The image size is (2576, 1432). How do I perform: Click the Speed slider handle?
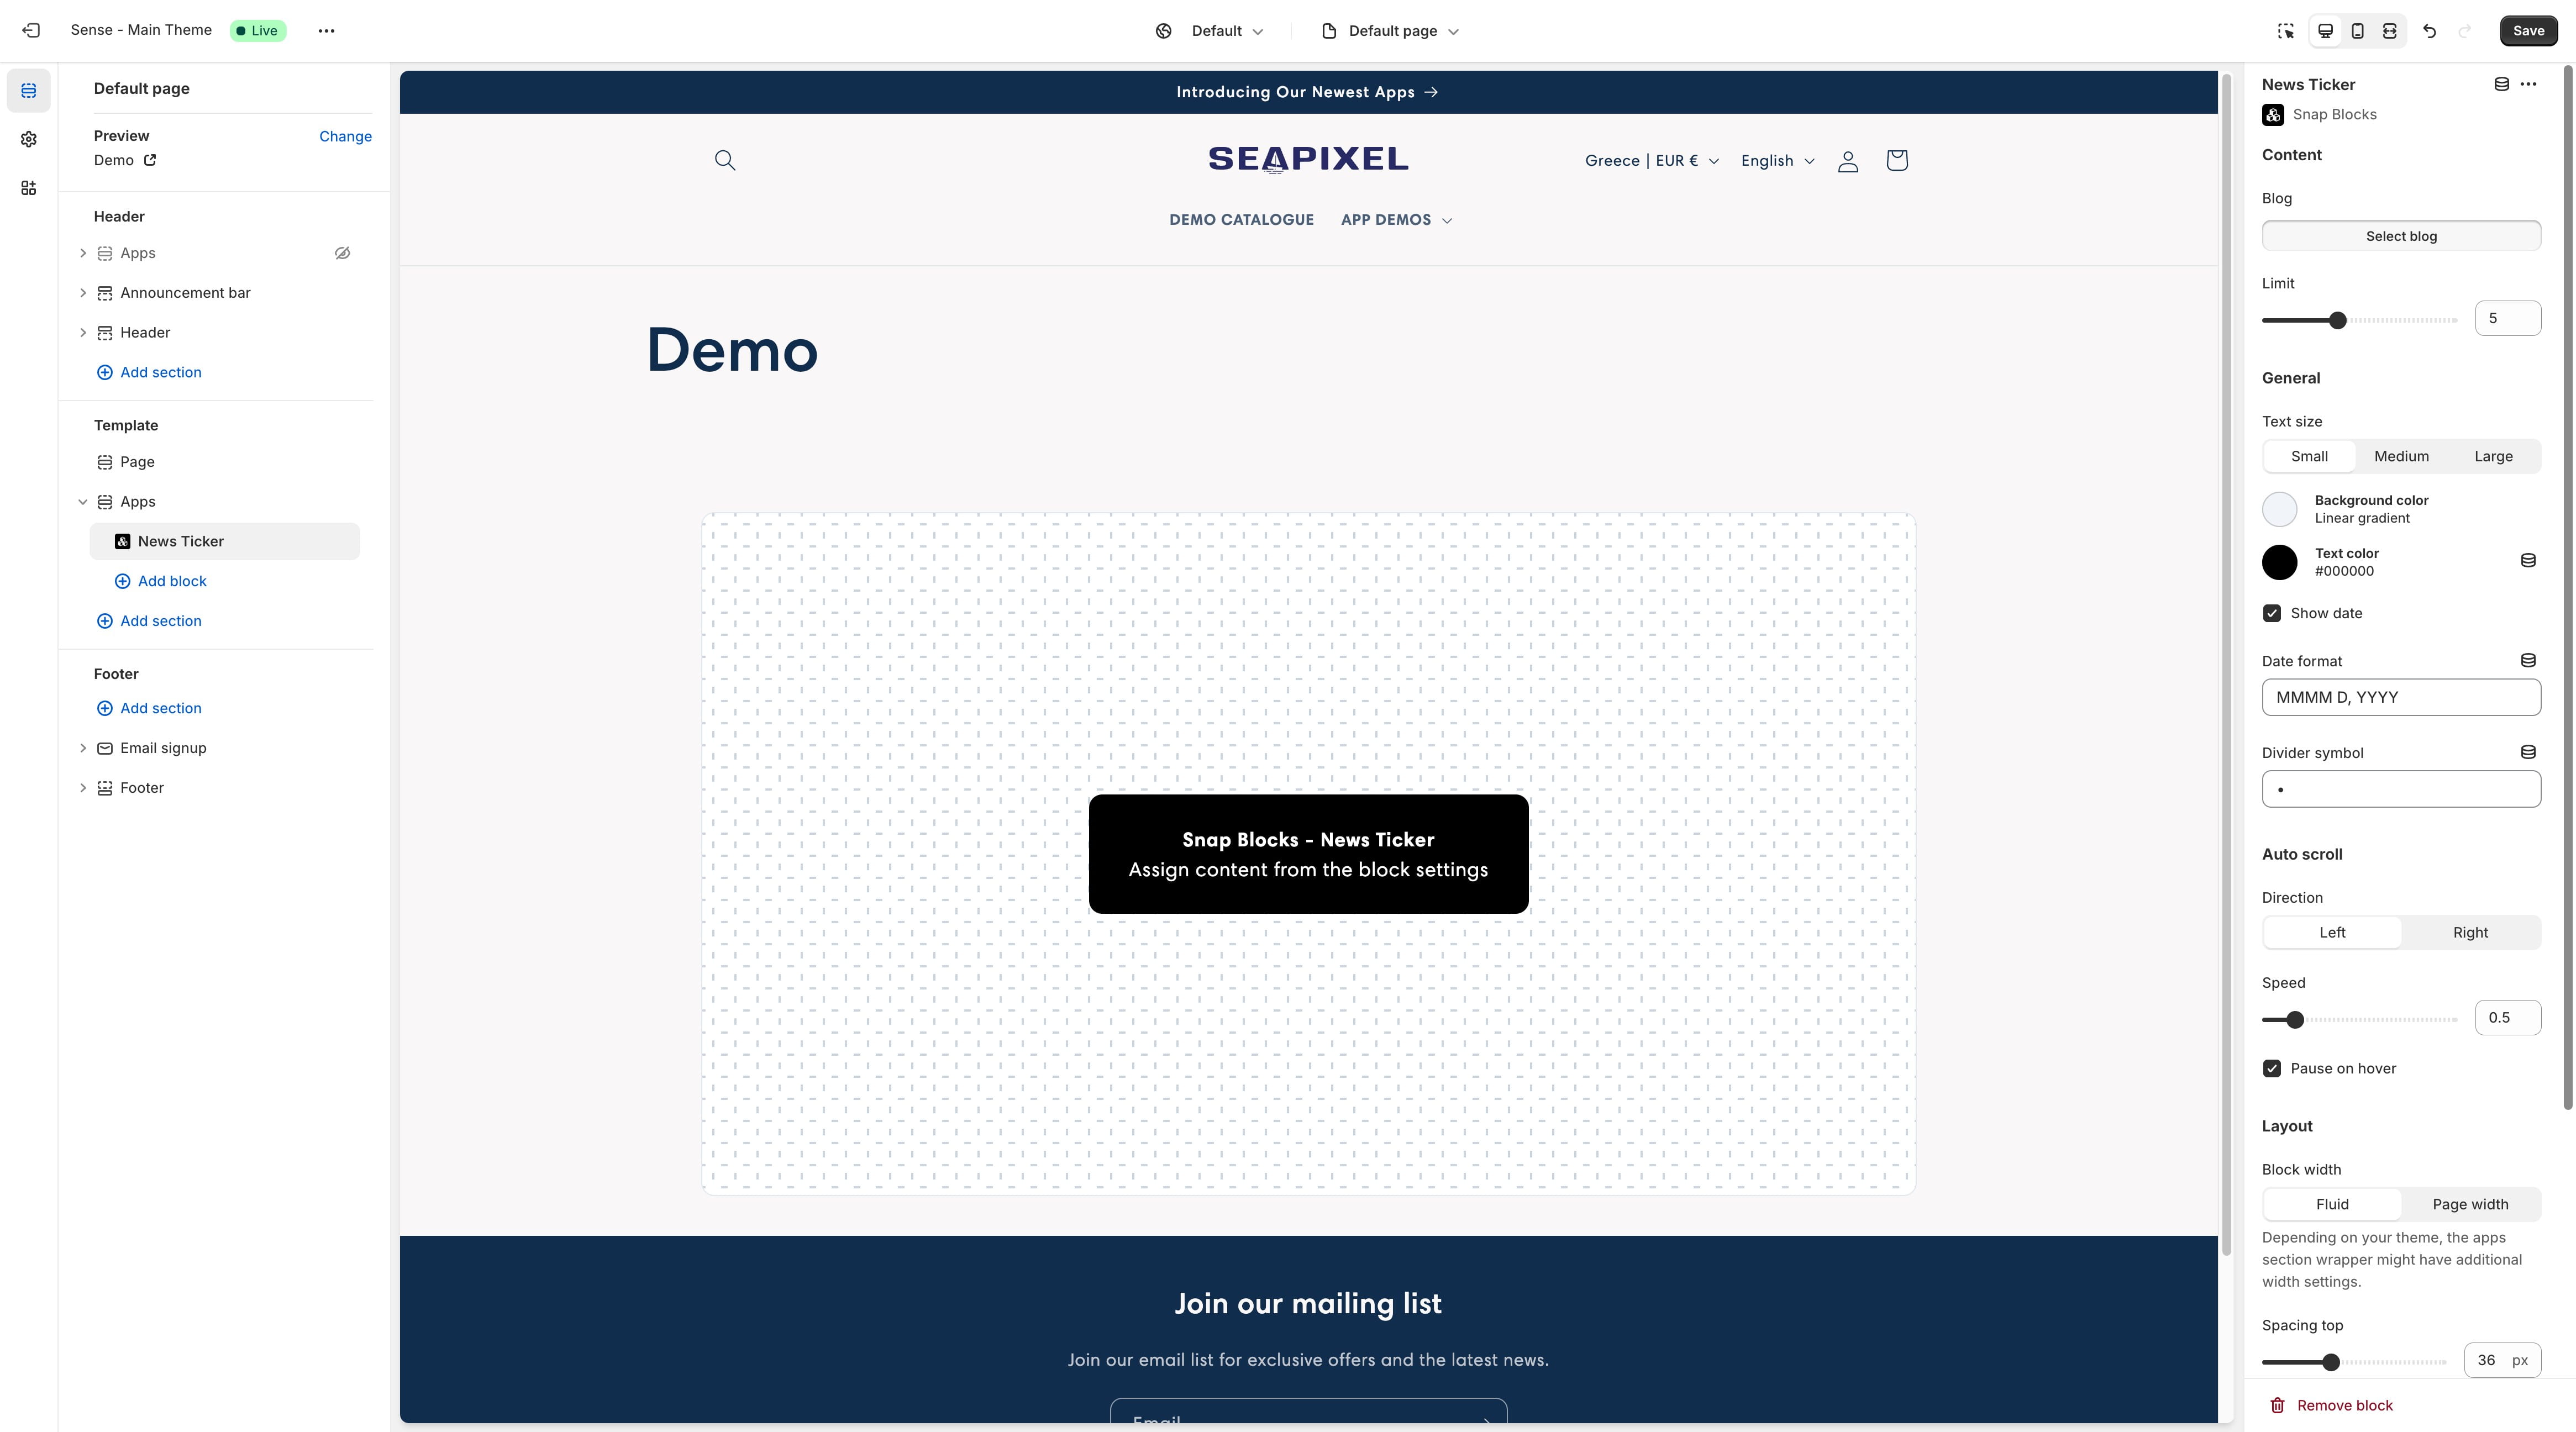2295,1019
